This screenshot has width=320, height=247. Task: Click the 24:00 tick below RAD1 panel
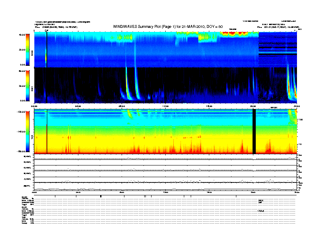[297, 106]
